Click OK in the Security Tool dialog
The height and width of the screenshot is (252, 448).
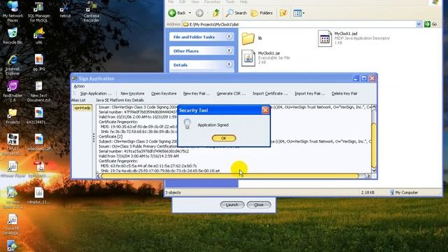(224, 139)
